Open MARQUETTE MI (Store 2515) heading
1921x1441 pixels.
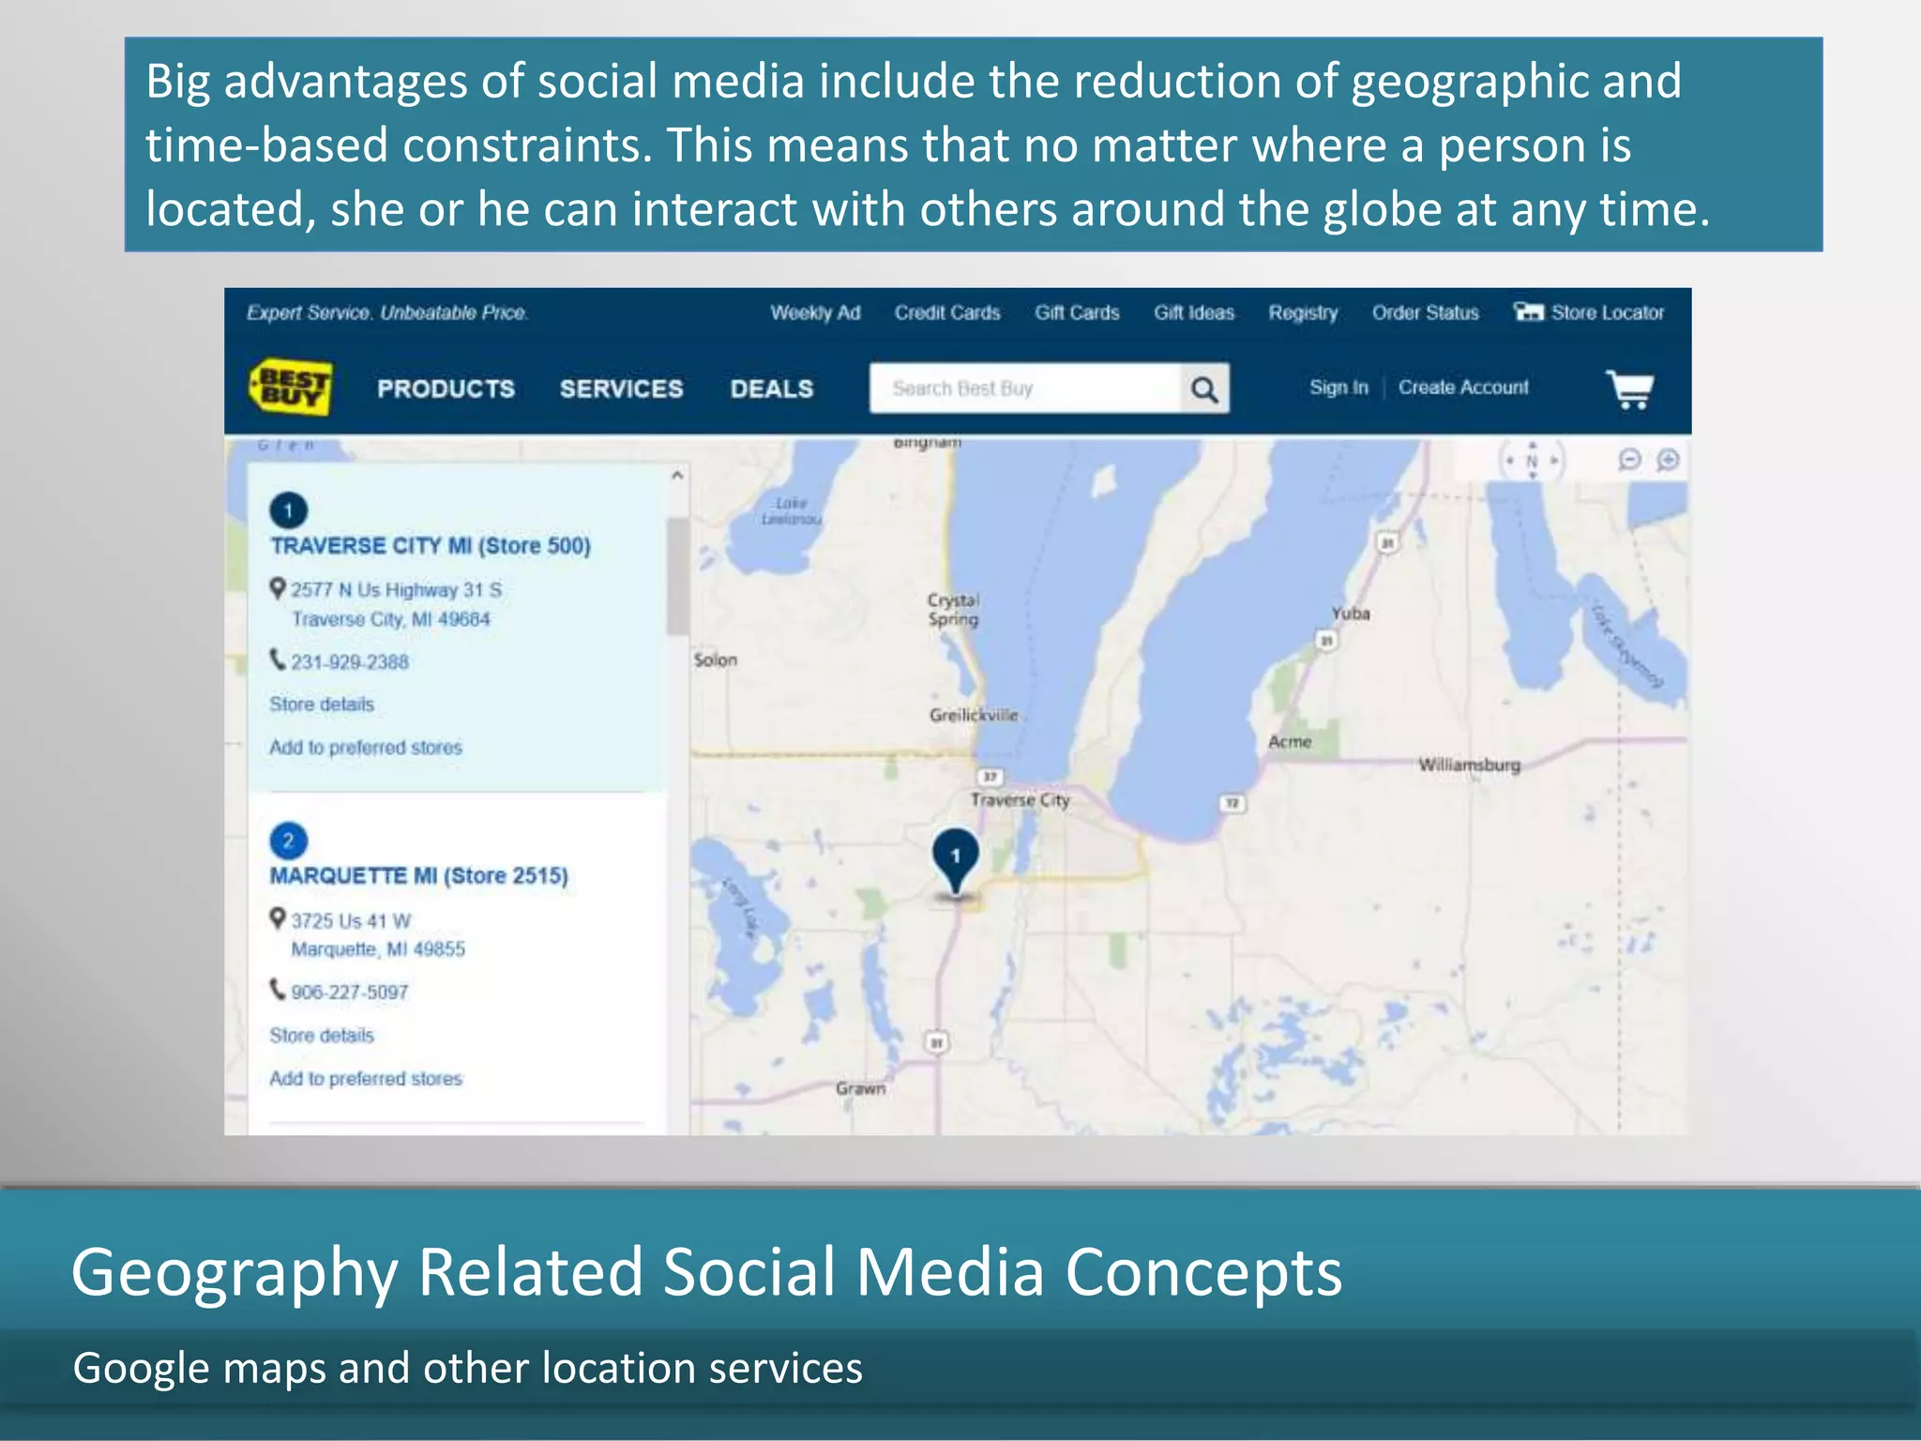click(x=419, y=876)
